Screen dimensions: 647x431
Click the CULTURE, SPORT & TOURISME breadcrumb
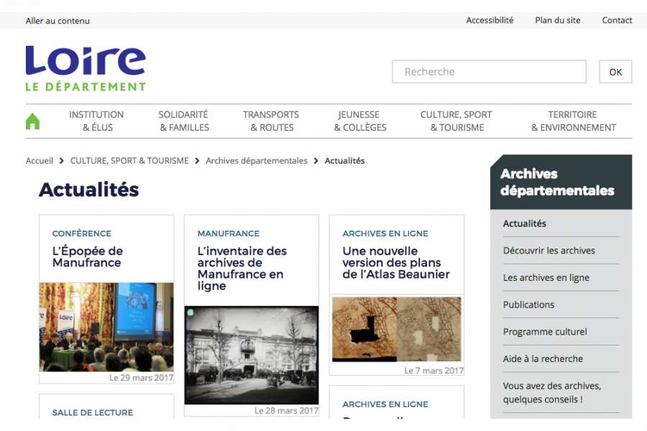[x=129, y=160]
